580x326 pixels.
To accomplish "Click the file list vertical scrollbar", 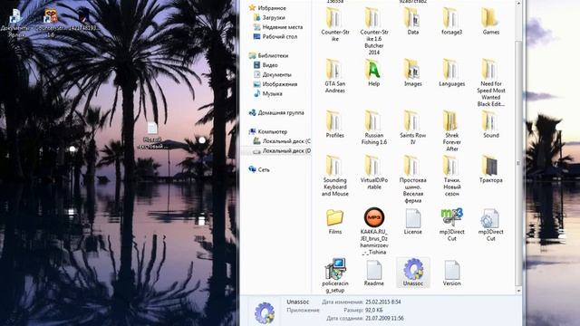I will tap(518, 163).
